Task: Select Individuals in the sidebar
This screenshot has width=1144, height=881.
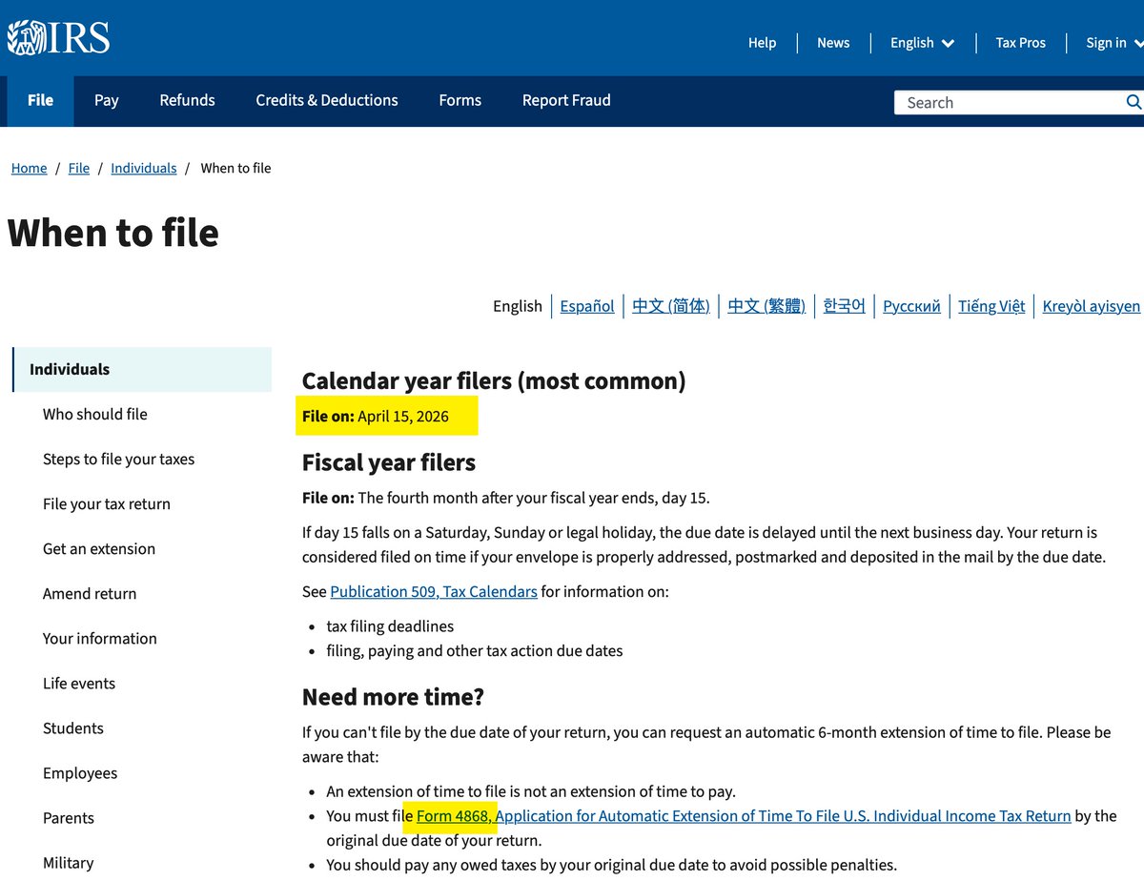Action: pos(142,369)
